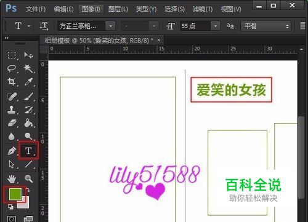
Task: Select the Lasso tool
Action: pyautogui.click(x=12, y=68)
